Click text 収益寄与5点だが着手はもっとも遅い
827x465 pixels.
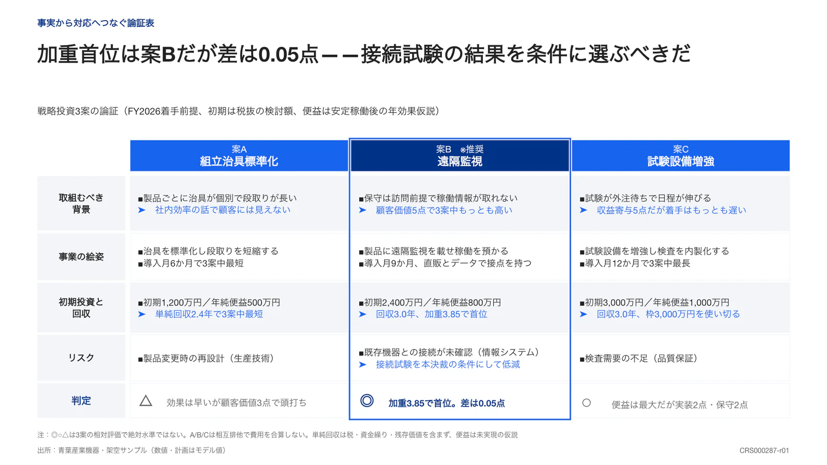coord(671,210)
